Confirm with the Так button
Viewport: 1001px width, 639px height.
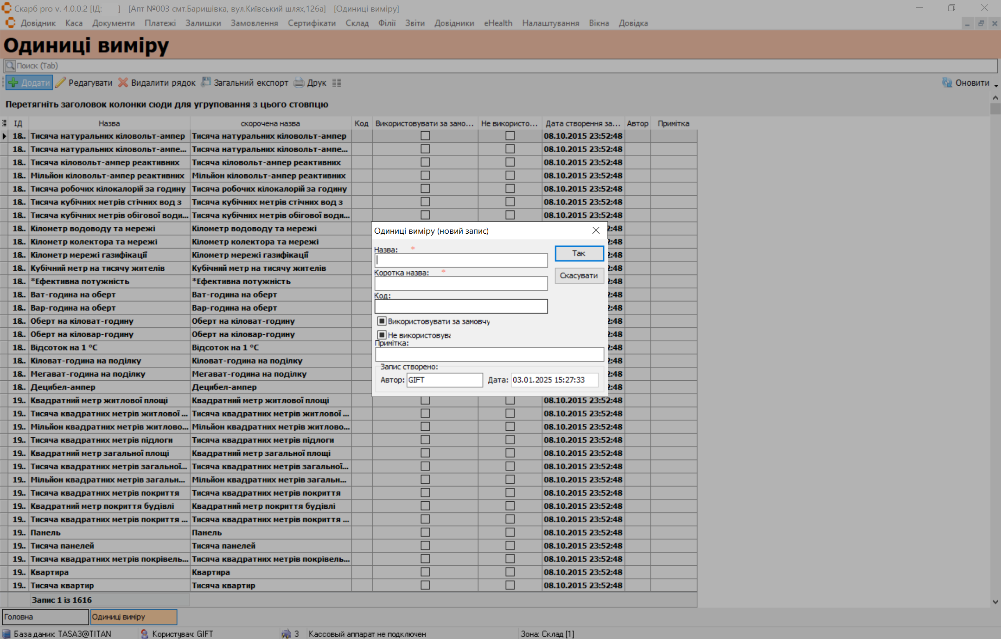[579, 253]
